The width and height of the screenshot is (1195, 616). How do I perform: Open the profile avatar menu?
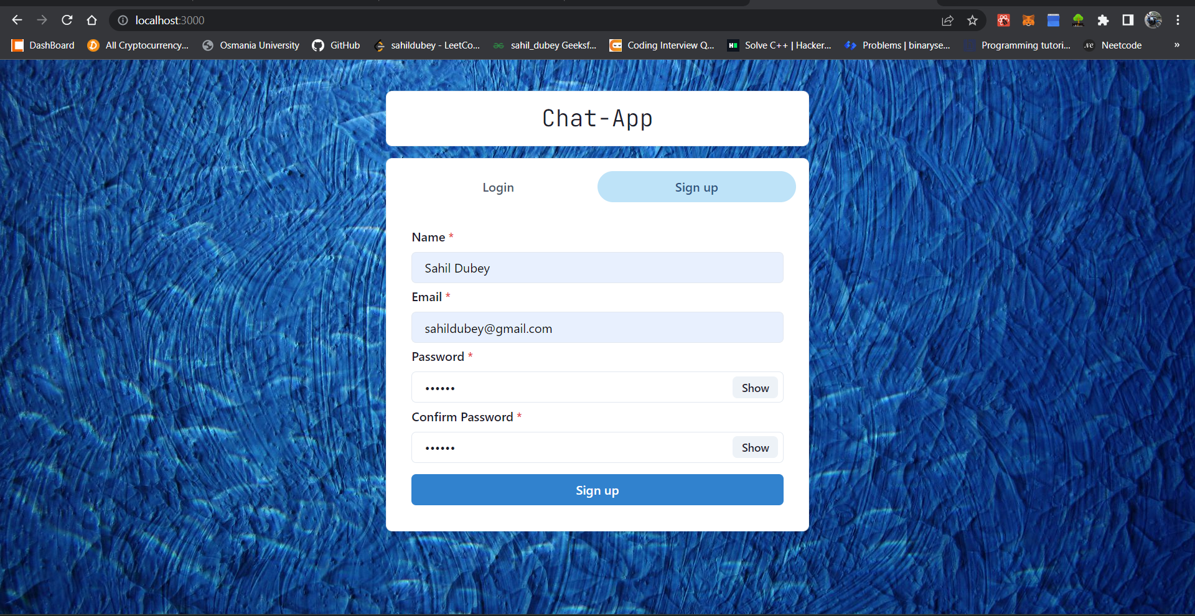tap(1153, 21)
